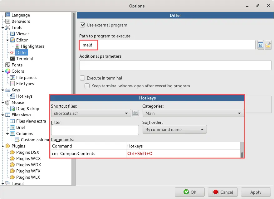The width and height of the screenshot is (274, 199).
Task: Click the Columns icon
Action: click(12, 134)
